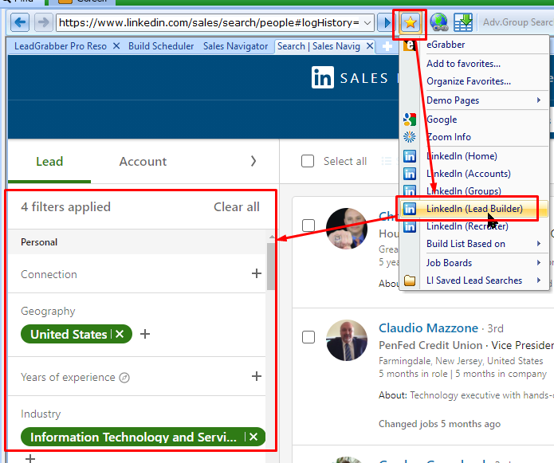Click the globe link icon in the toolbar
Screen dimensions: 554x463
439,22
